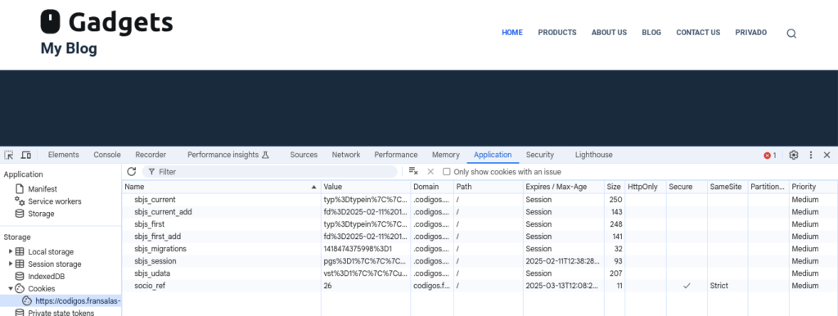Image resolution: width=838 pixels, height=316 pixels.
Task: Open the CONTACT US navigation link
Action: point(698,33)
